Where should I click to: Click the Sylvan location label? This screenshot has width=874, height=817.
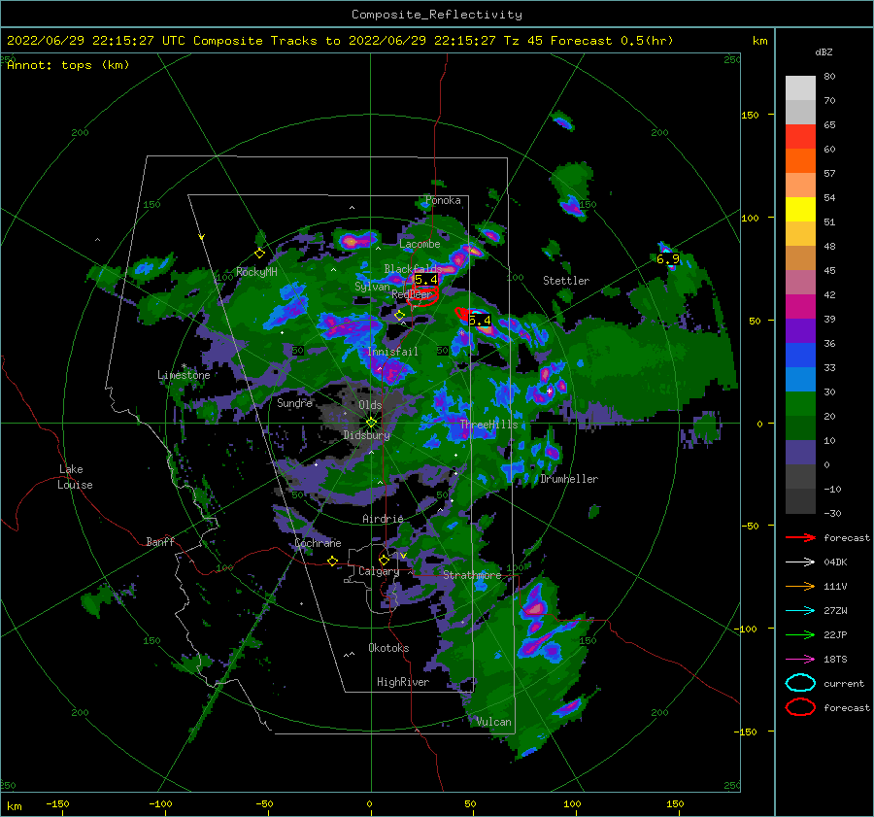tap(372, 287)
